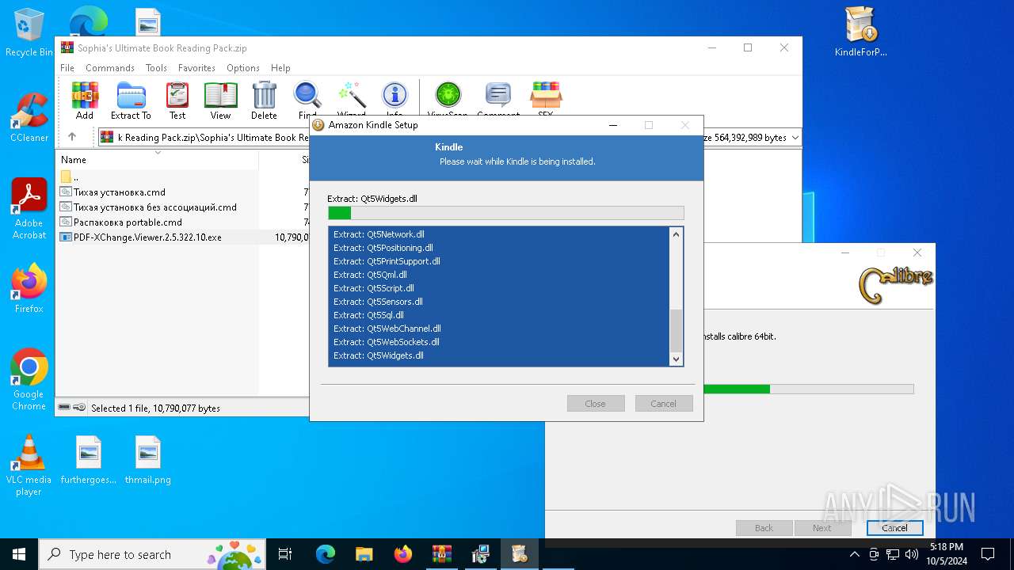Image resolution: width=1014 pixels, height=570 pixels.
Task: Open Adobe Acrobat desktop shortcut
Action: [x=29, y=209]
